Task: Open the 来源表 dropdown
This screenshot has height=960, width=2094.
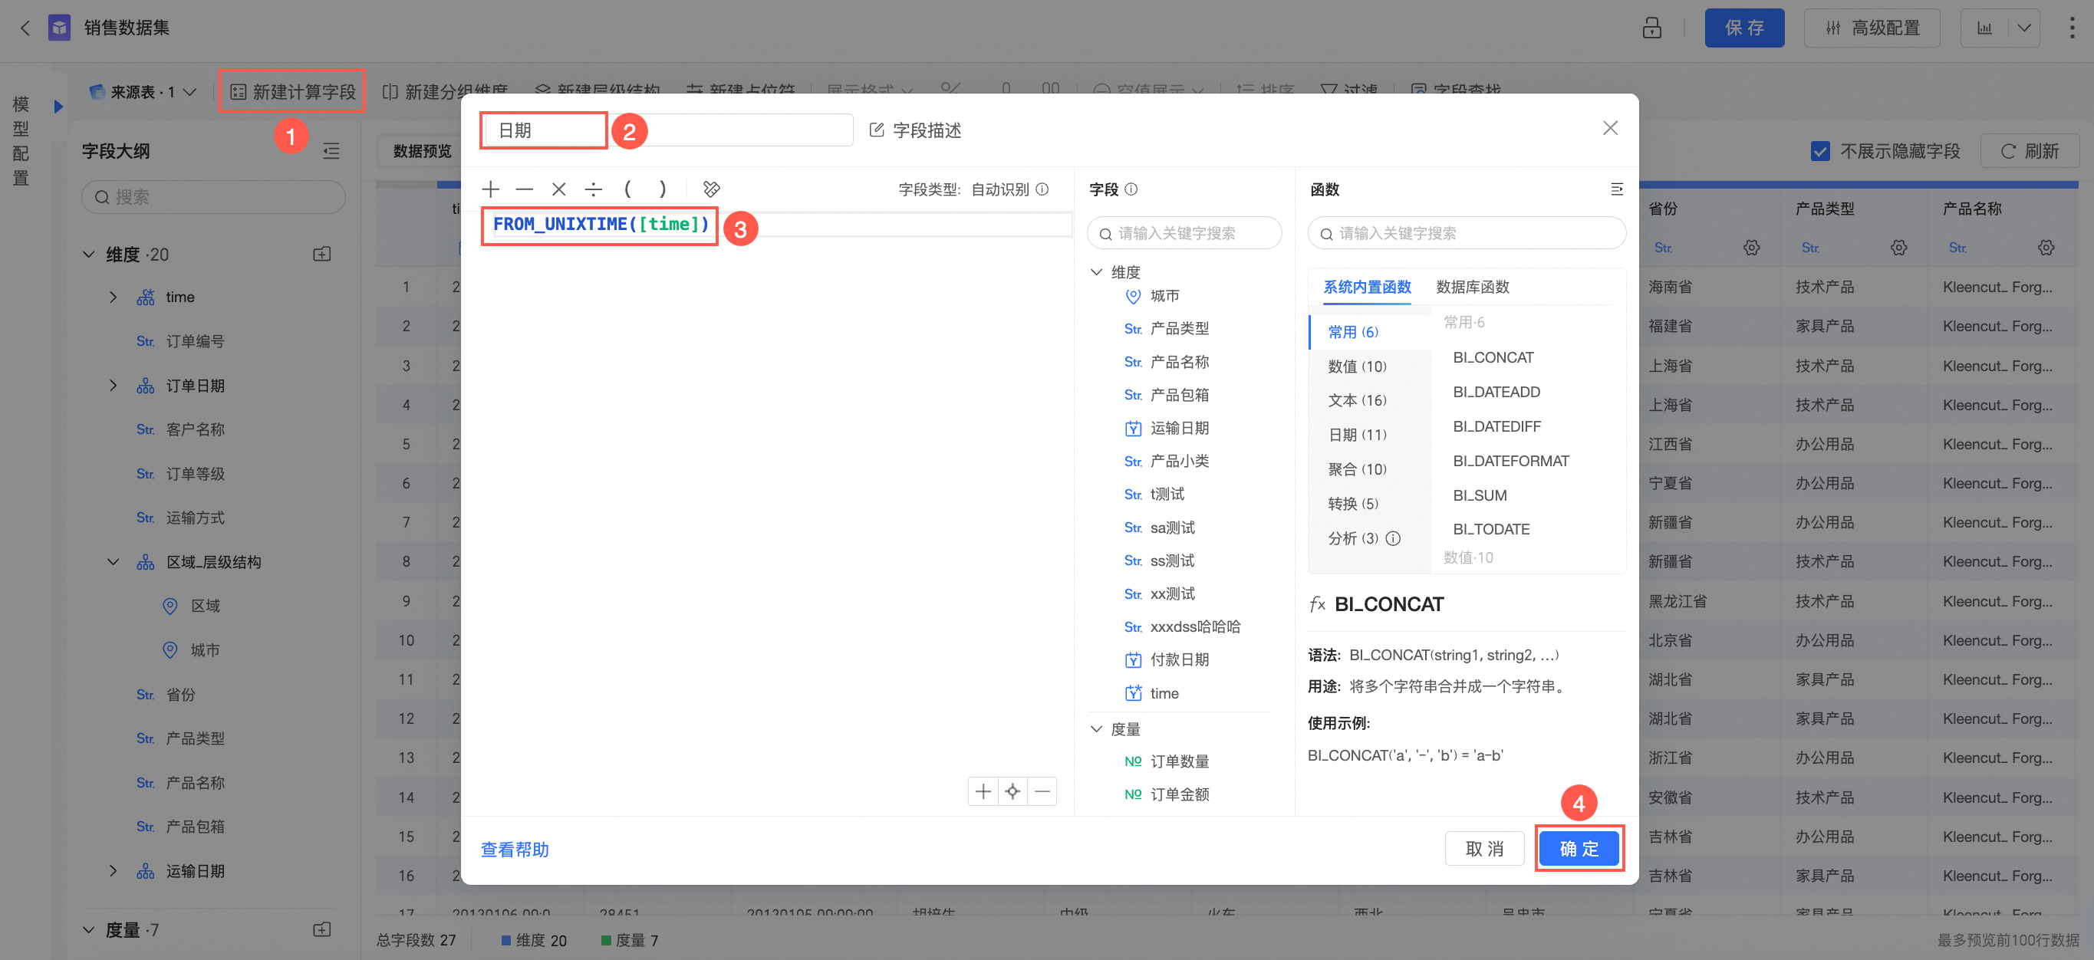Action: [x=143, y=92]
